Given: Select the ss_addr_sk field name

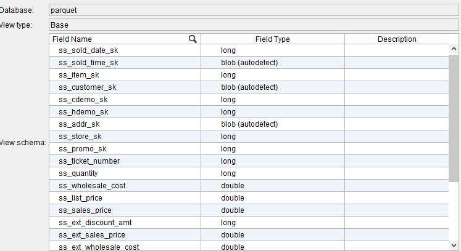Looking at the screenshot, I should (x=79, y=124).
